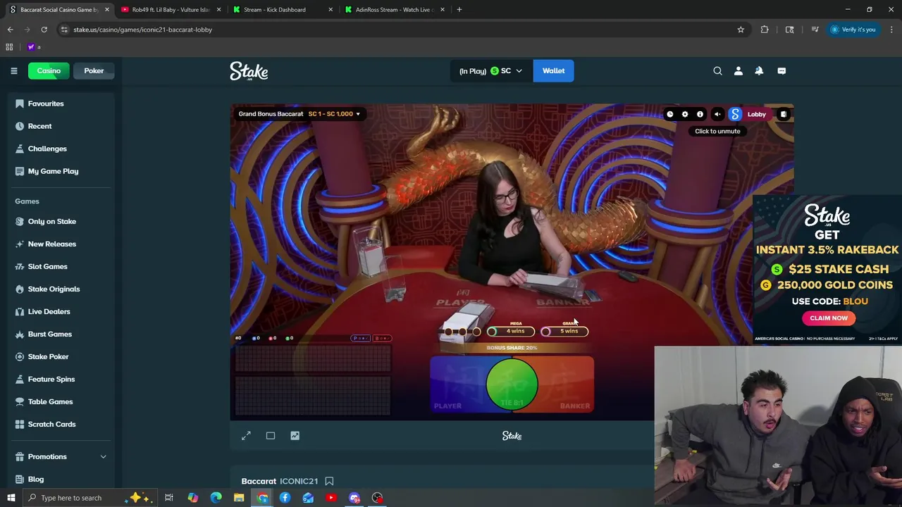Open the Chrome extensions puzzle icon
902x507 pixels.
coord(765,30)
